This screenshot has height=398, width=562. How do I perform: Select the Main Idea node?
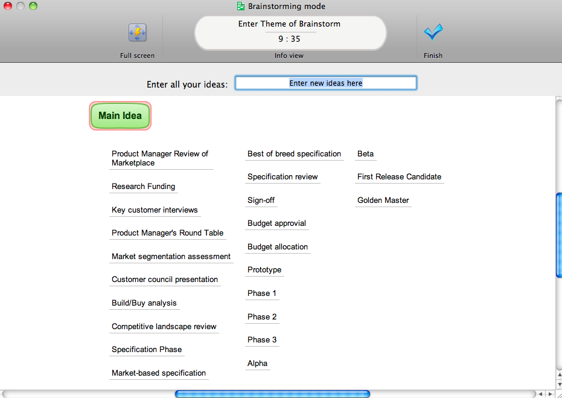coord(120,116)
